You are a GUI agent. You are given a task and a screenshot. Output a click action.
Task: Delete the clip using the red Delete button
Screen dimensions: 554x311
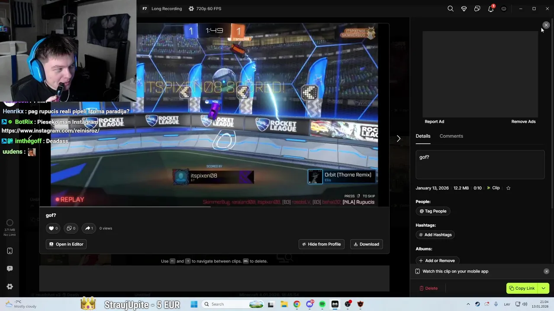coord(428,288)
